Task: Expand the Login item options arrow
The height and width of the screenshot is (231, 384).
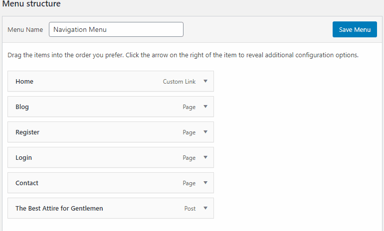Action: tap(205, 157)
